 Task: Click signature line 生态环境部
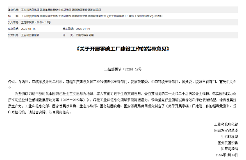pyautogui.click(x=230, y=137)
